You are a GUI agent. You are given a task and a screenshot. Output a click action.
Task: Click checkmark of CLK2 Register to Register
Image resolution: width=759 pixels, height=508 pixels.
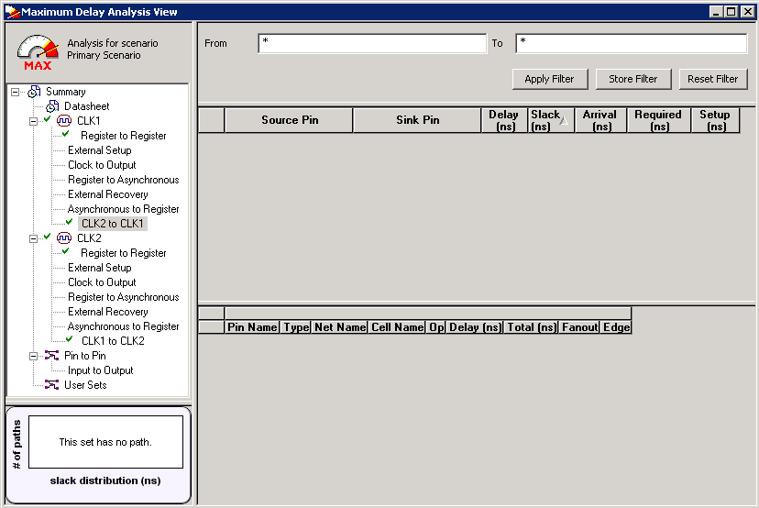tap(66, 251)
